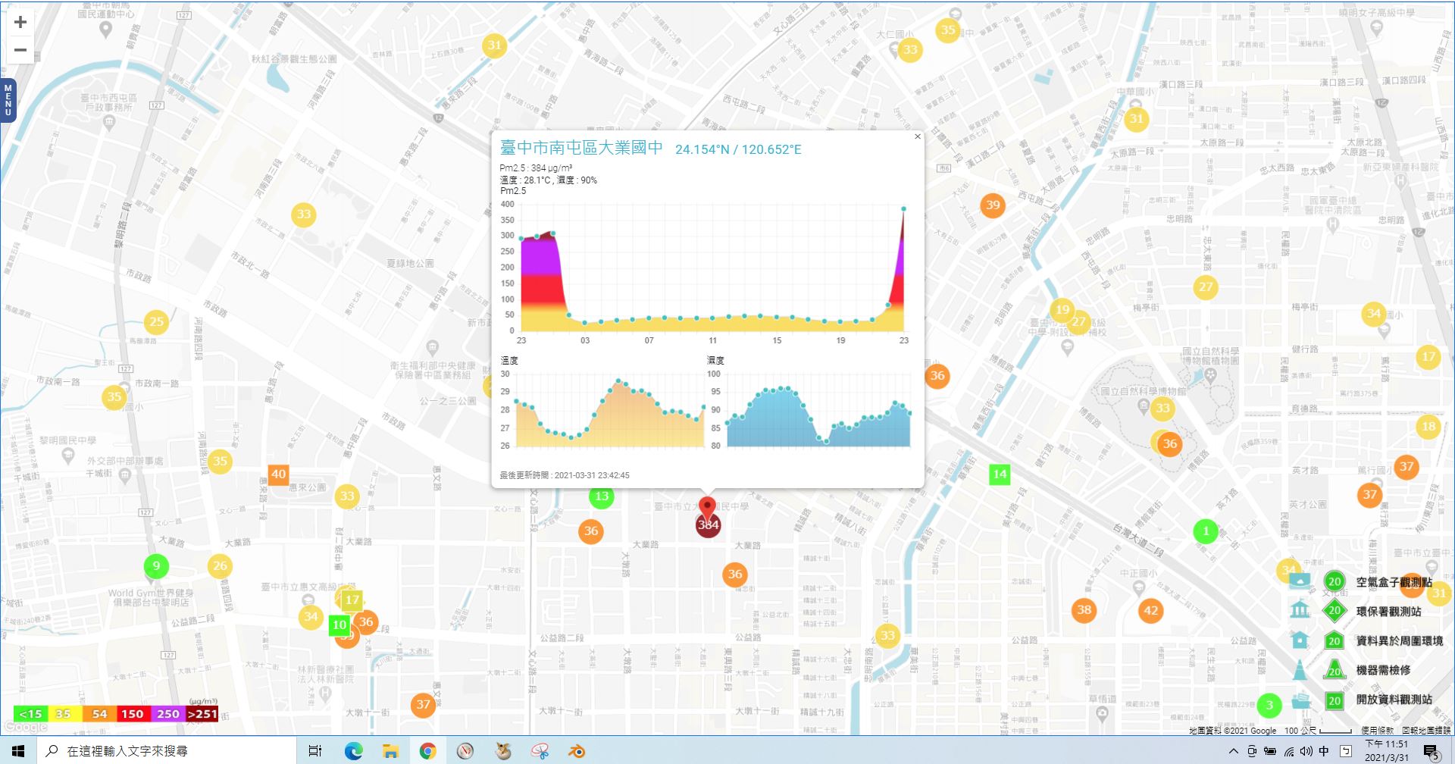Zoom out of the map
Viewport: 1455px width, 764px height.
click(x=20, y=51)
